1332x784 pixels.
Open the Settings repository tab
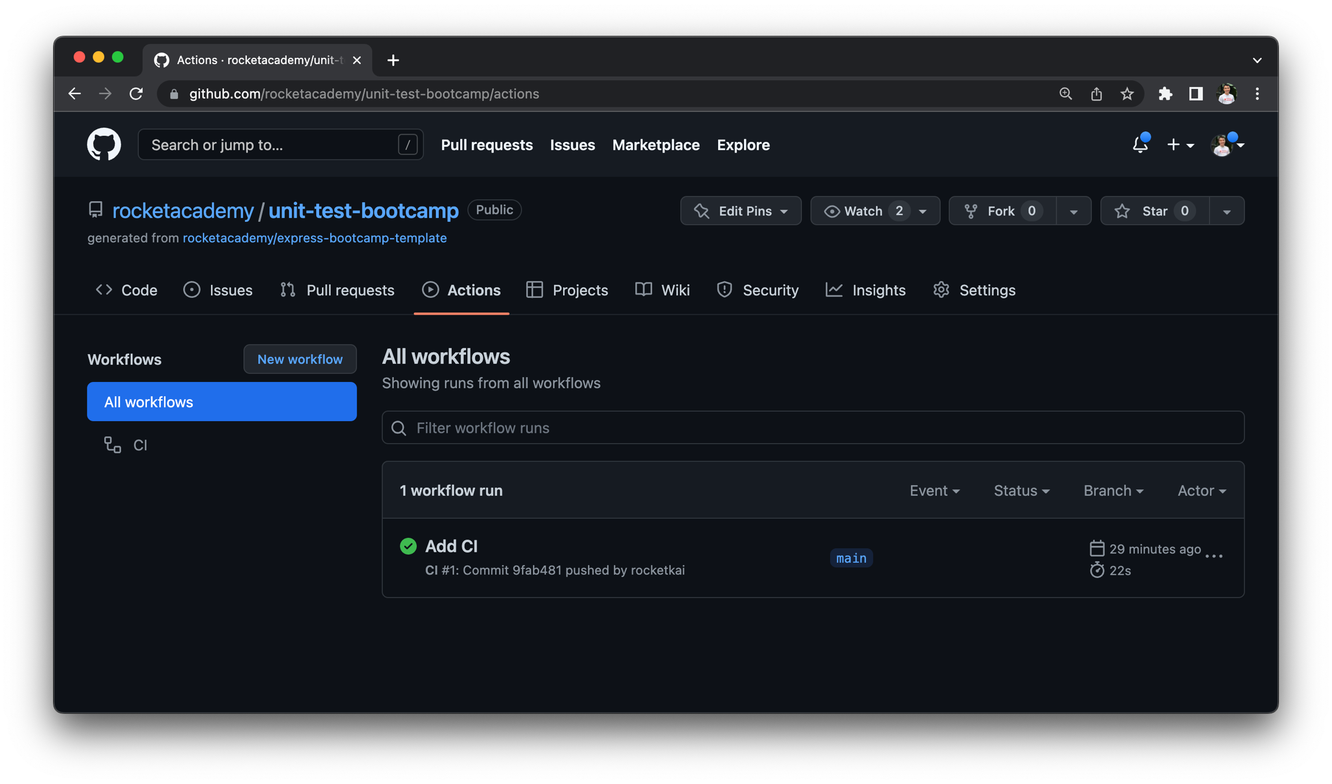[975, 290]
